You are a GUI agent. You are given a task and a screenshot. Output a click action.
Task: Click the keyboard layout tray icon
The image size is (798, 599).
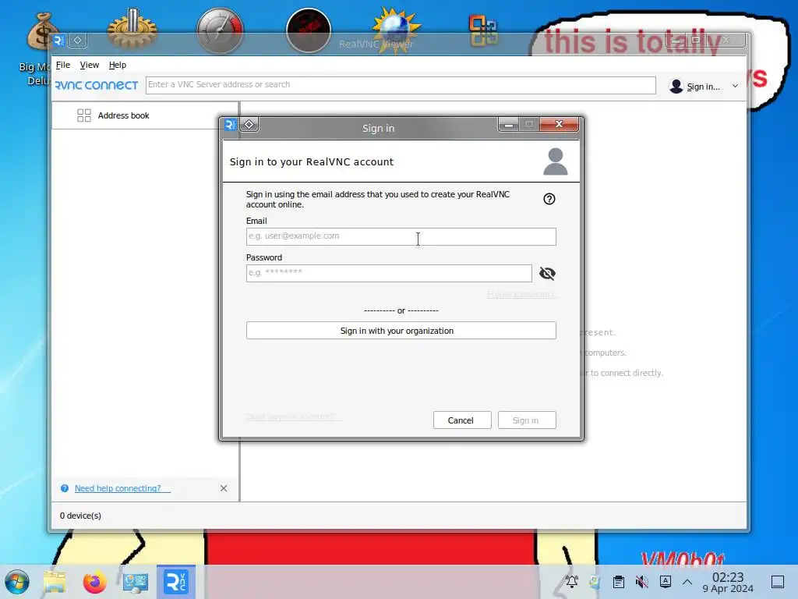tap(666, 582)
